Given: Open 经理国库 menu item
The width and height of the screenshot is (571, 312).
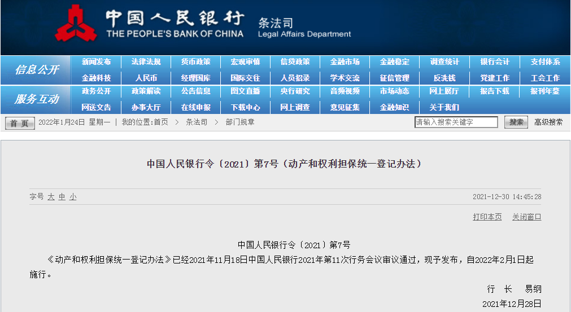Looking at the screenshot, I should coord(196,78).
